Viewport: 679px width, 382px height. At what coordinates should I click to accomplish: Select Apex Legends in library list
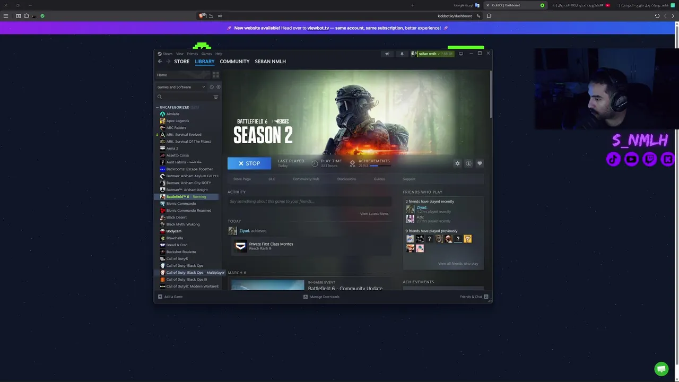[x=178, y=121]
